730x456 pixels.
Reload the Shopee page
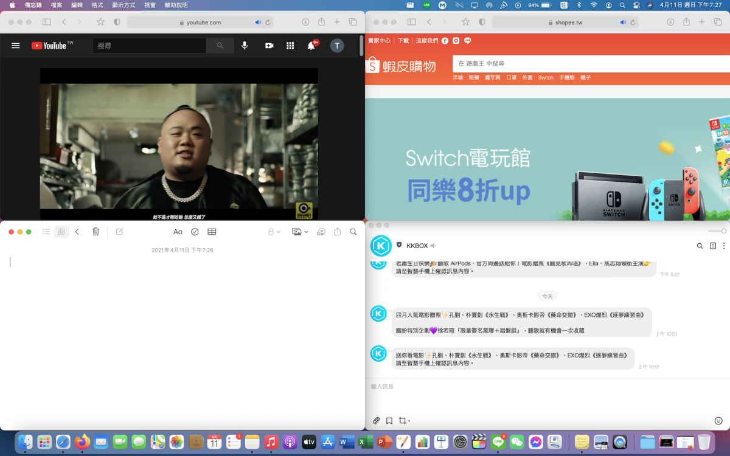pos(633,22)
